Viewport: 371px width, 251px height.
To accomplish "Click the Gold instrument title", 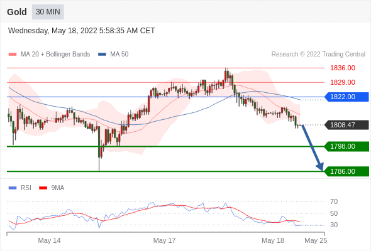I will coord(17,12).
